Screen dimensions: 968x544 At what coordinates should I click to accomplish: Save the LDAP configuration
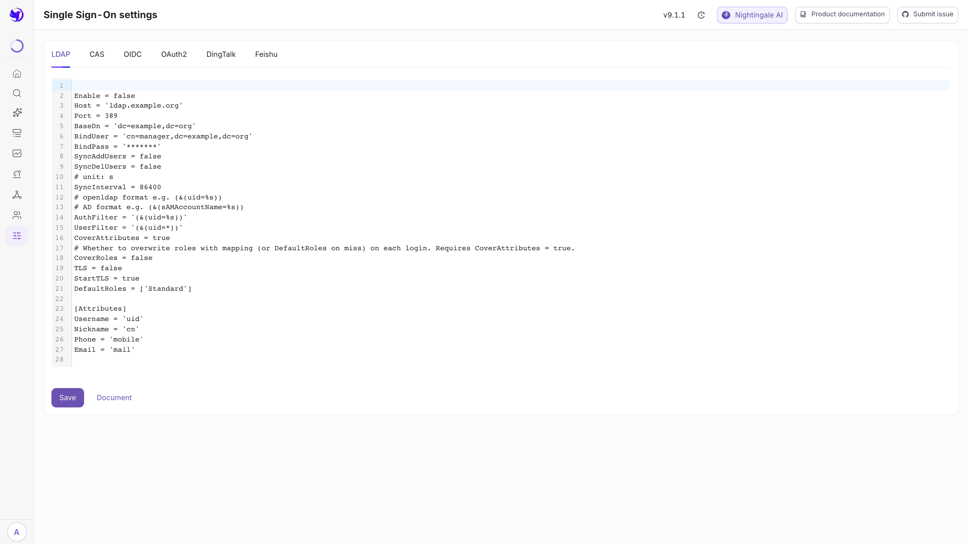point(68,398)
